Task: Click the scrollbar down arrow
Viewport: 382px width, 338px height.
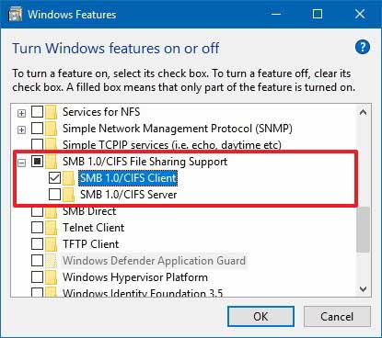Action: pos(363,288)
